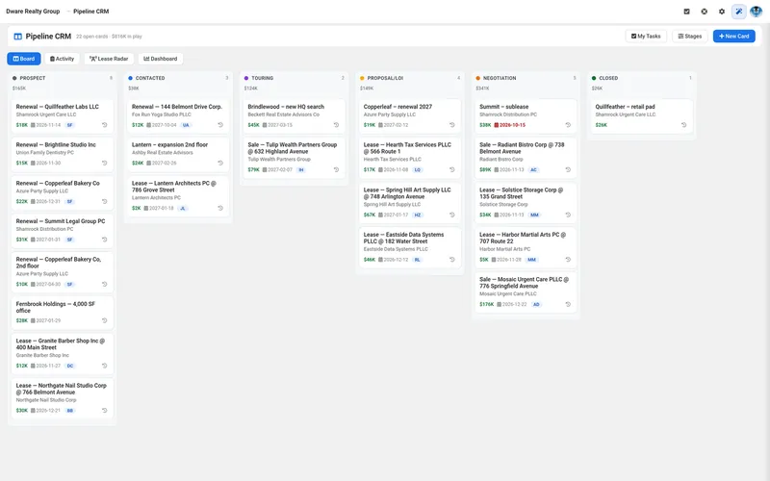The height and width of the screenshot is (481, 770).
Task: Open history icon on Radiant Bistro Corp card
Action: pos(568,170)
